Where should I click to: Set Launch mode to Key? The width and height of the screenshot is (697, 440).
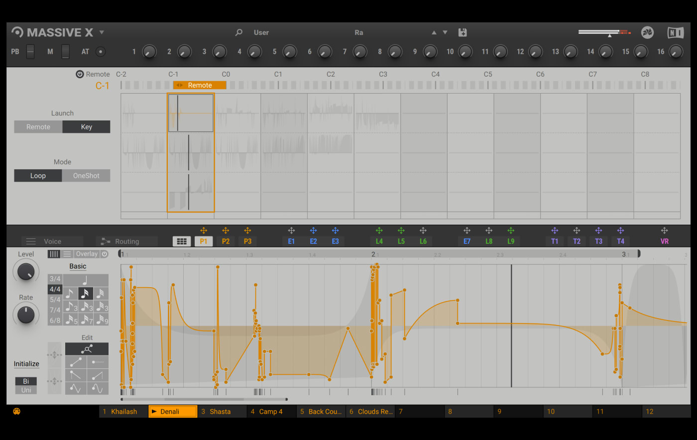click(87, 127)
